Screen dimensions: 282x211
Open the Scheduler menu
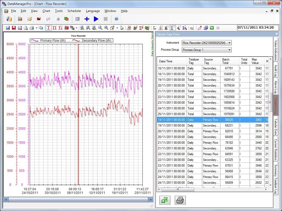(x=74, y=11)
